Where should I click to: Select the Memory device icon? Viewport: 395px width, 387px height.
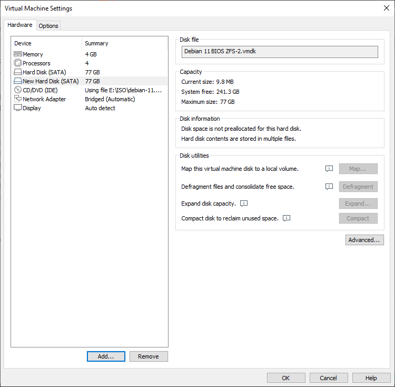coord(18,54)
